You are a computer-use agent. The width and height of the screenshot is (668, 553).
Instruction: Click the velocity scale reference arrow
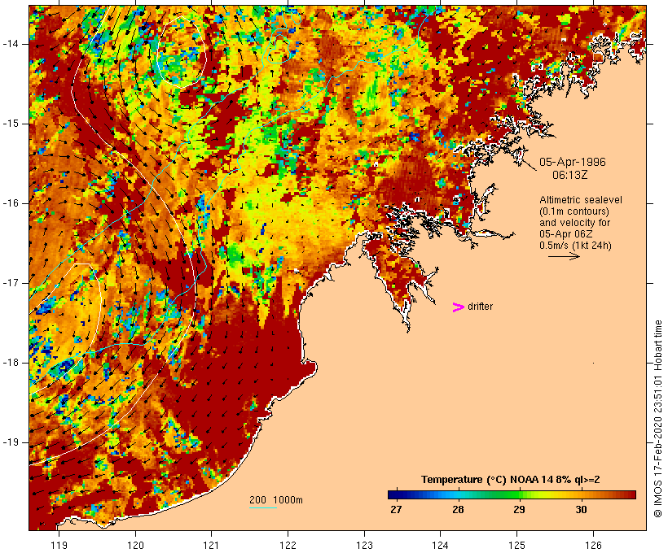point(564,256)
